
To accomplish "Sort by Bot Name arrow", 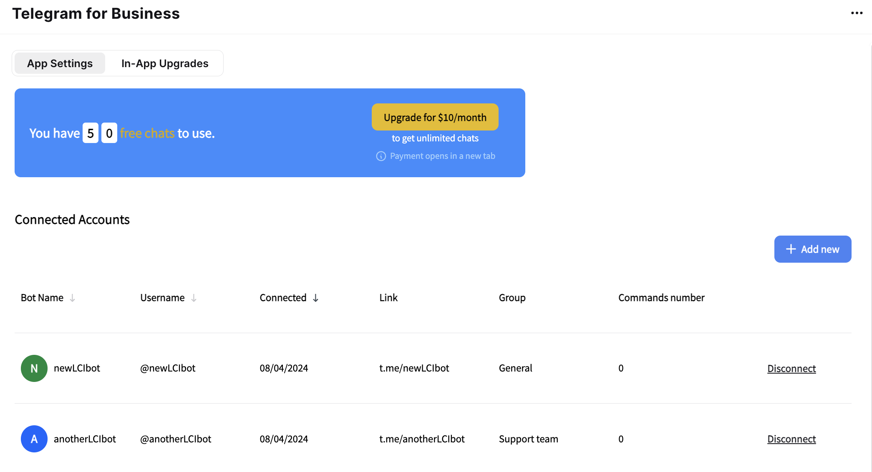I will 73,298.
